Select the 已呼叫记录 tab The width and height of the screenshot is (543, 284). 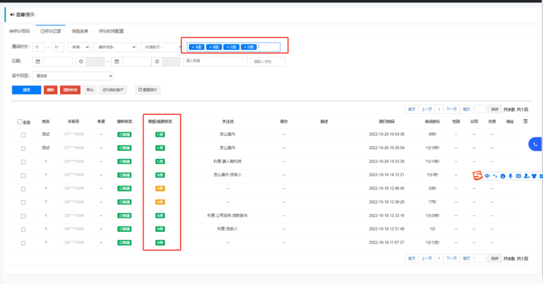click(x=51, y=31)
